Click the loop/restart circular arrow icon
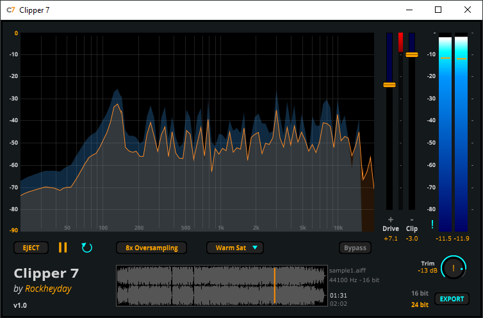Viewport: 483px width, 318px height. pyautogui.click(x=87, y=248)
